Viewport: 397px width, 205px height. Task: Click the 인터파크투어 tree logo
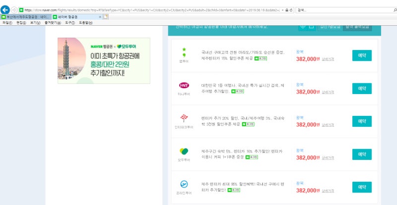[184, 118]
